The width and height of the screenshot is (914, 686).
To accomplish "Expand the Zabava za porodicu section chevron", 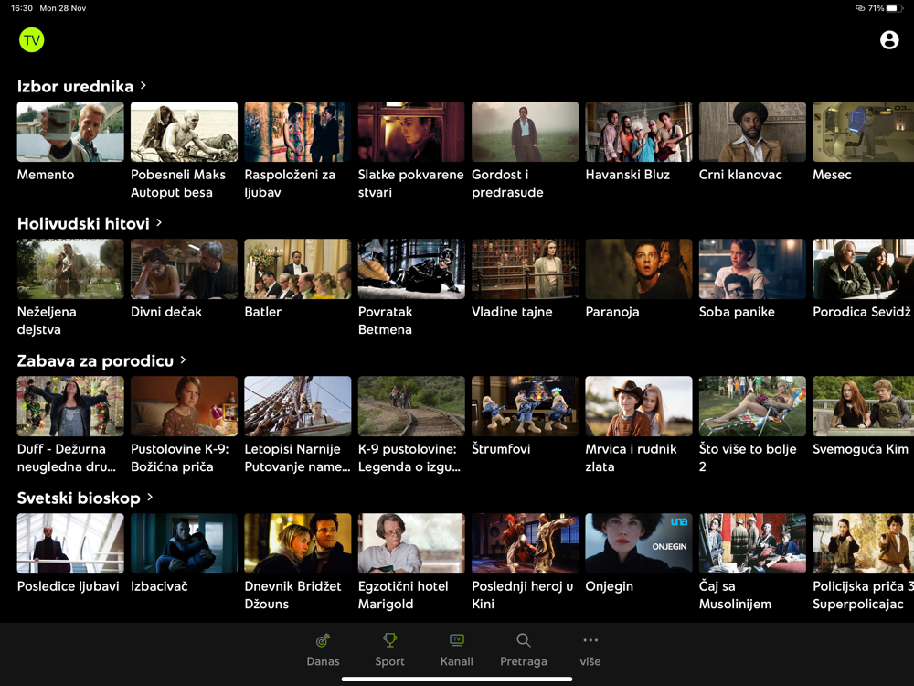I will click(x=183, y=359).
